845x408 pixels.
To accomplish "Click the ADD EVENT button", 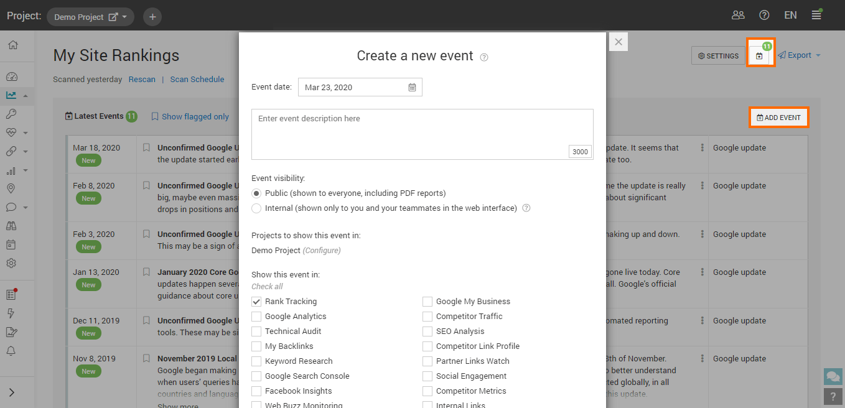I will pos(779,118).
